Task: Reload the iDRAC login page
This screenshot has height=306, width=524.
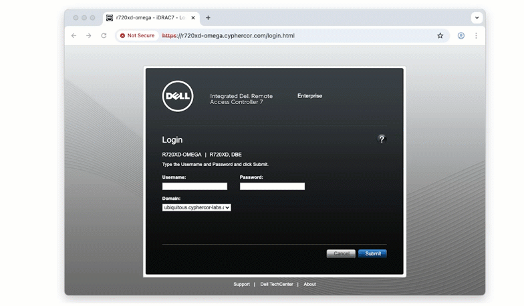Action: coord(104,36)
